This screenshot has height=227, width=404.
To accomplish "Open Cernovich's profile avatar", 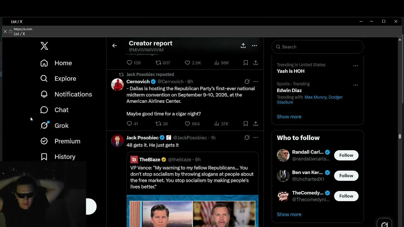I will click(117, 84).
